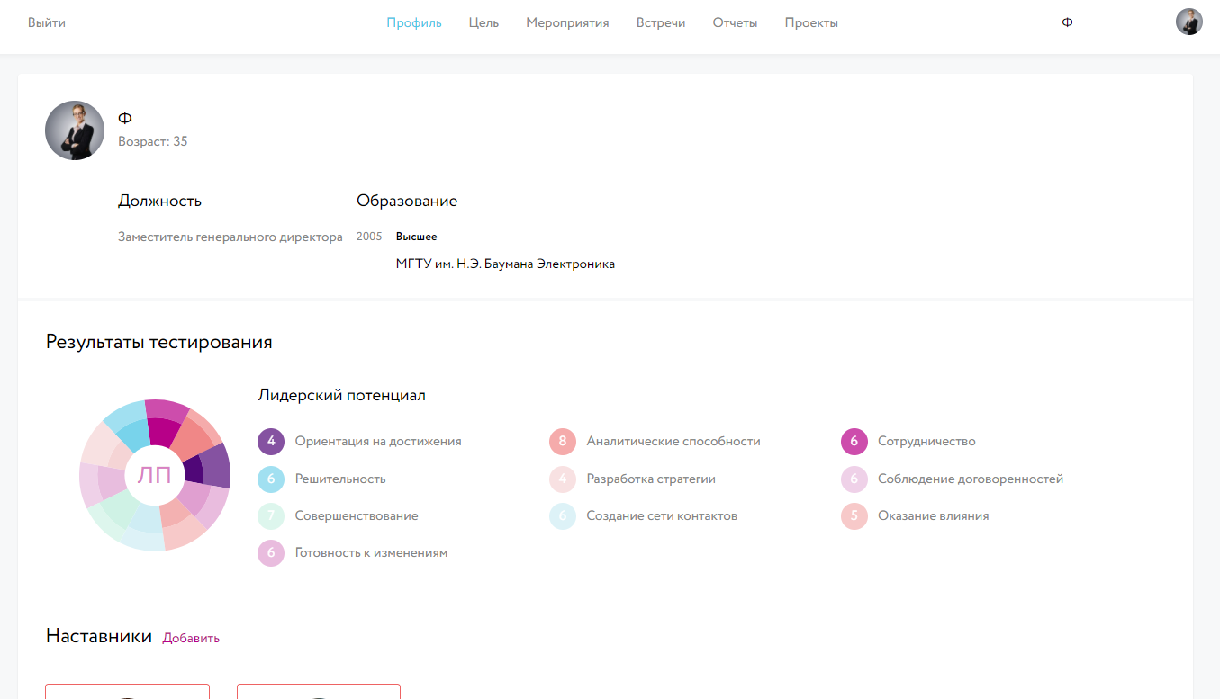The height and width of the screenshot is (699, 1220).
Task: Select the Ориентация на достижения score badge
Action: click(271, 442)
